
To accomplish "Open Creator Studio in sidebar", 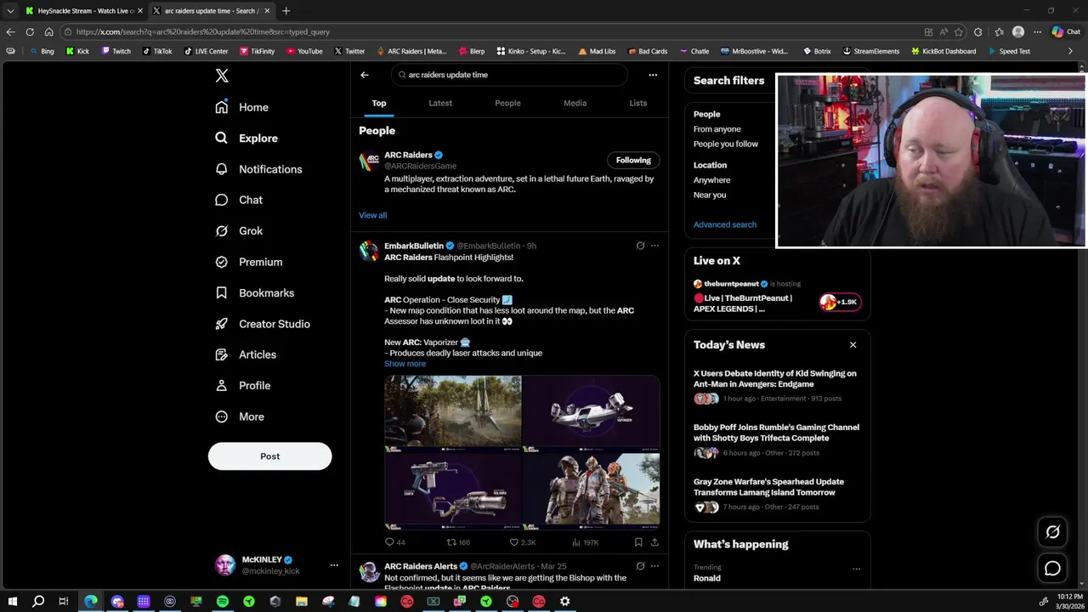I will coord(263,324).
